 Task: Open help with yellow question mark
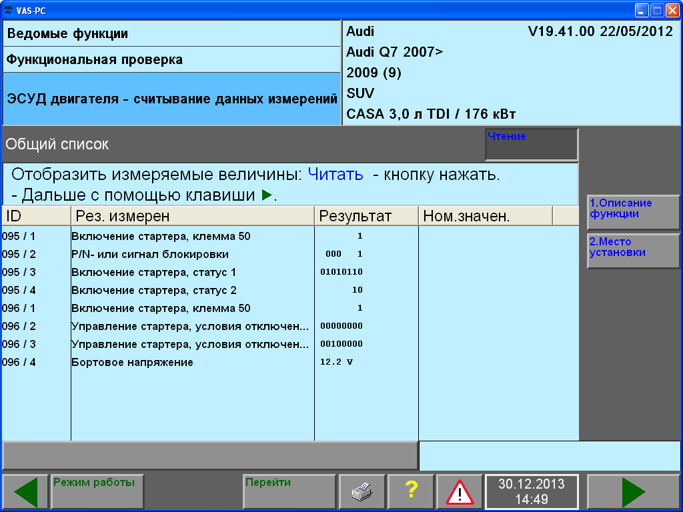411,492
